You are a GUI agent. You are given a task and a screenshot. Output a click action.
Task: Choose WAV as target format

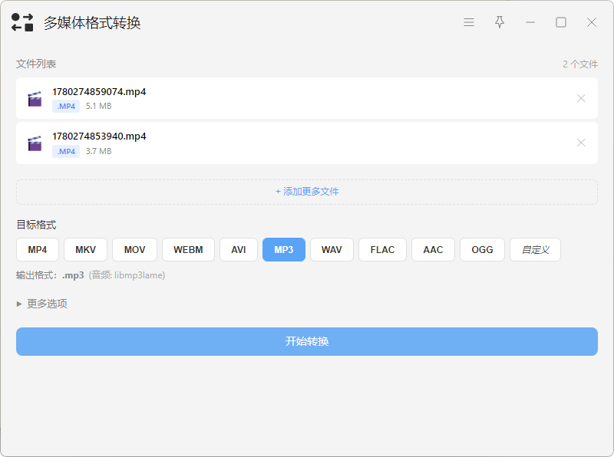[x=332, y=250]
